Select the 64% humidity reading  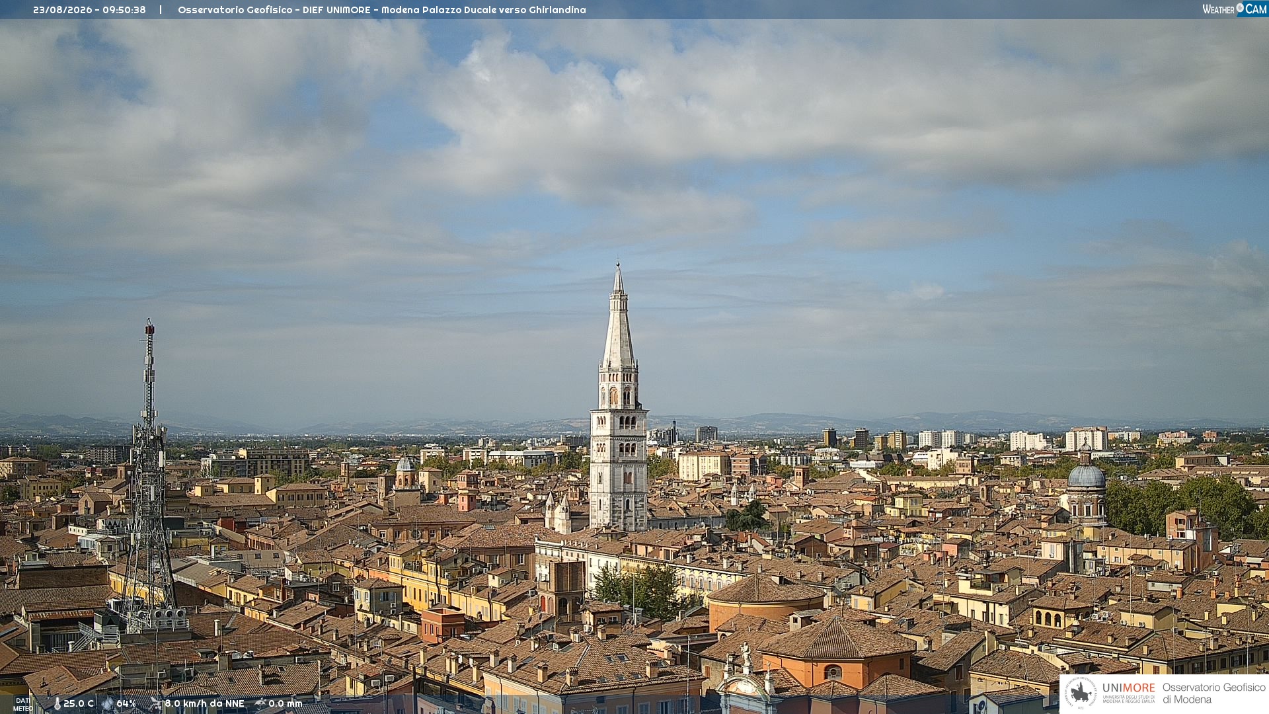coord(126,704)
